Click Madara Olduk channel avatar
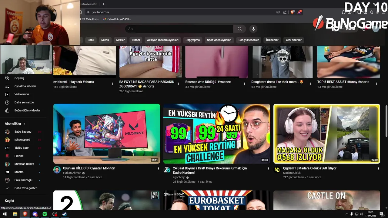The width and height of the screenshot is (388, 218). (277, 170)
